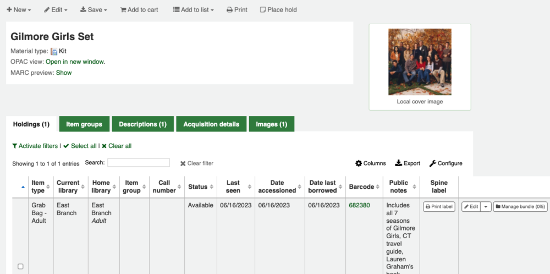This screenshot has width=550, height=274.
Task: Click Place hold
Action: 278,10
